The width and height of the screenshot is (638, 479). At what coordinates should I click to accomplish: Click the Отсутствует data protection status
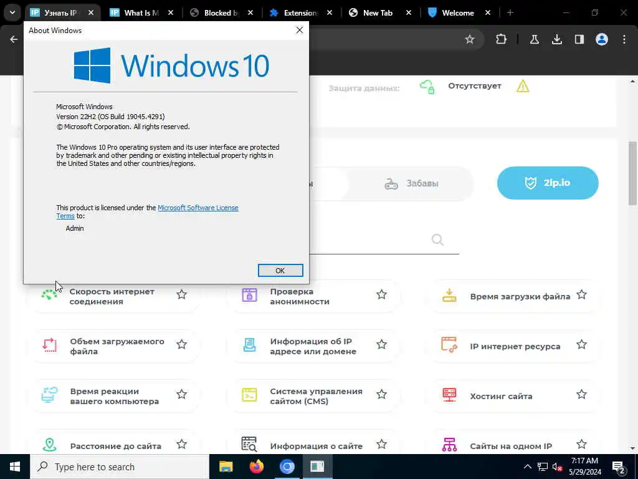point(474,86)
